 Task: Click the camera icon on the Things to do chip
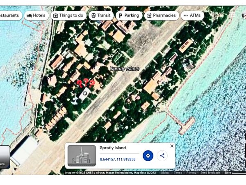[x=55, y=16]
